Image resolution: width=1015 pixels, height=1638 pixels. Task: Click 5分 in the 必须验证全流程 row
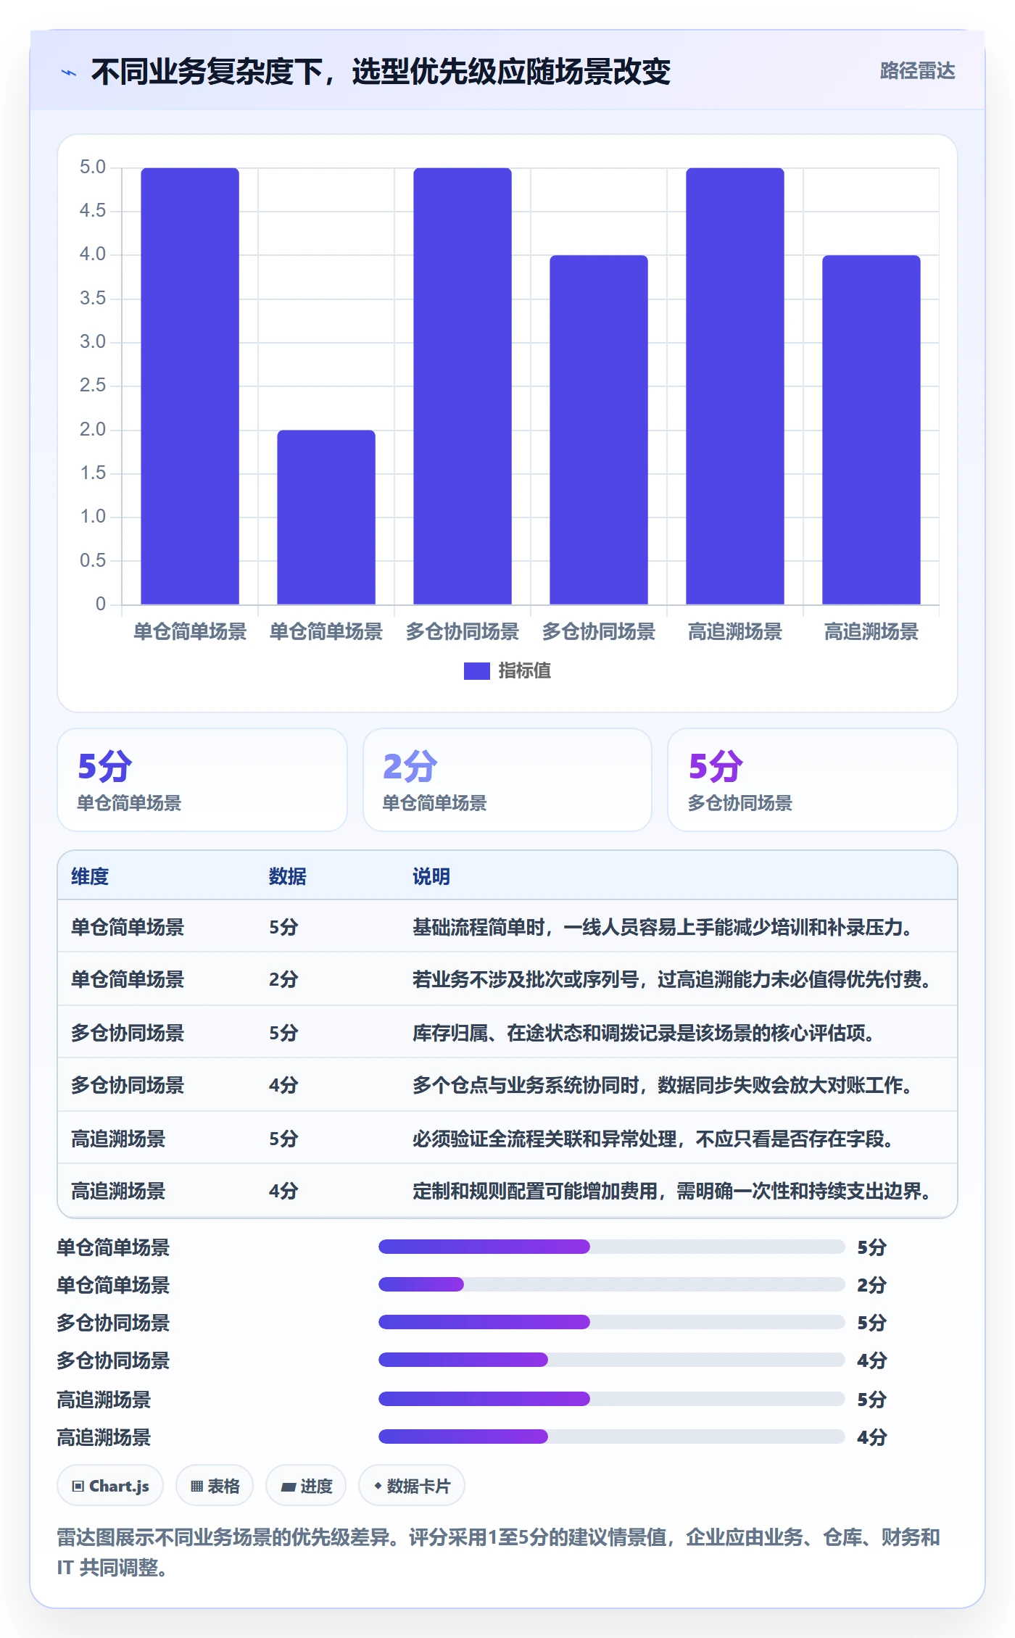click(x=283, y=1139)
